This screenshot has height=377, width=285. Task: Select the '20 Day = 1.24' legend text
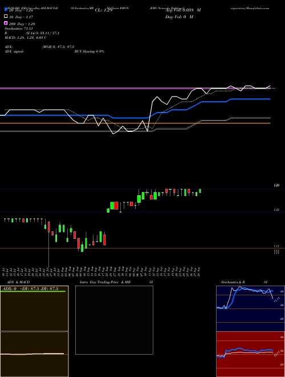[21, 10]
